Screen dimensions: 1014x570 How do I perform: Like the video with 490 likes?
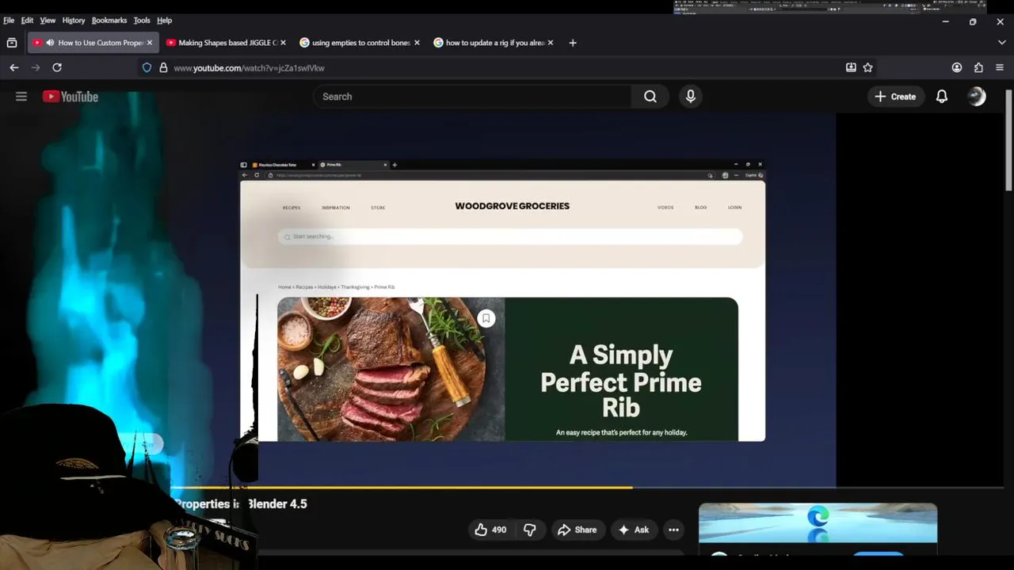(x=490, y=530)
